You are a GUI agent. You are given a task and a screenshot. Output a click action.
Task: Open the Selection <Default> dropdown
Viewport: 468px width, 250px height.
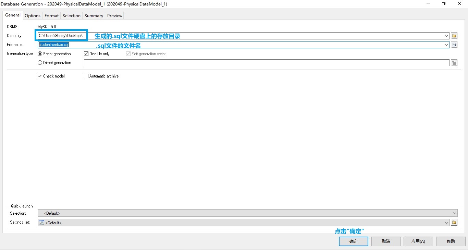tap(455, 213)
